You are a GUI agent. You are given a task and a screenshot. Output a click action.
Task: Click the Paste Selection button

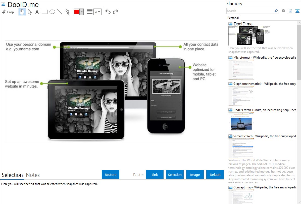(175, 175)
